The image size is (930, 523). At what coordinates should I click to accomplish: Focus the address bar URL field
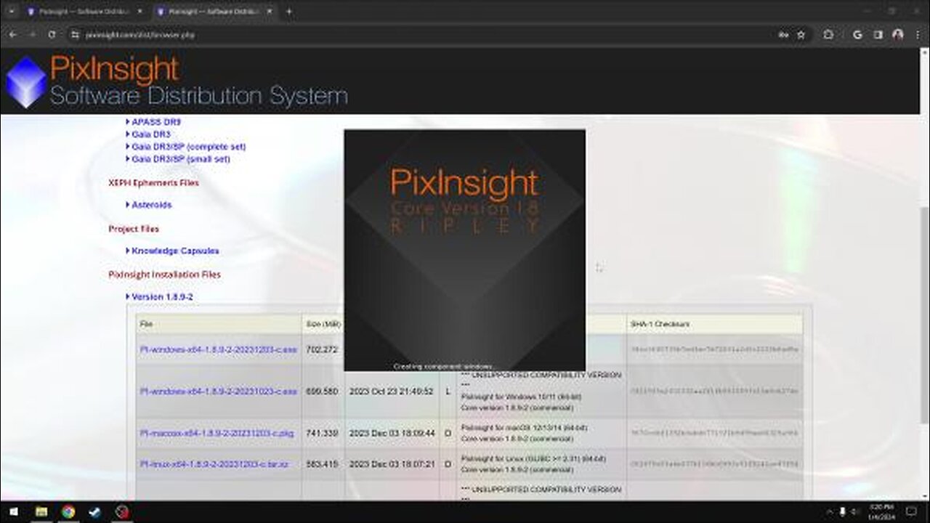[x=421, y=34]
